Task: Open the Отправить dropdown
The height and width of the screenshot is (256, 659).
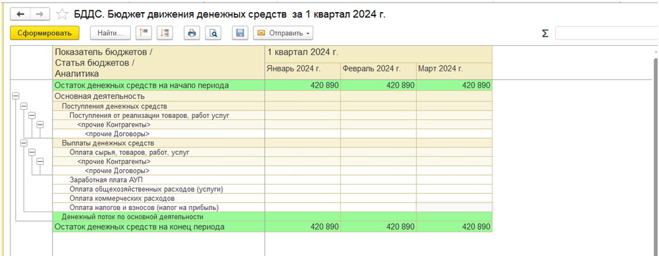Action: 283,33
